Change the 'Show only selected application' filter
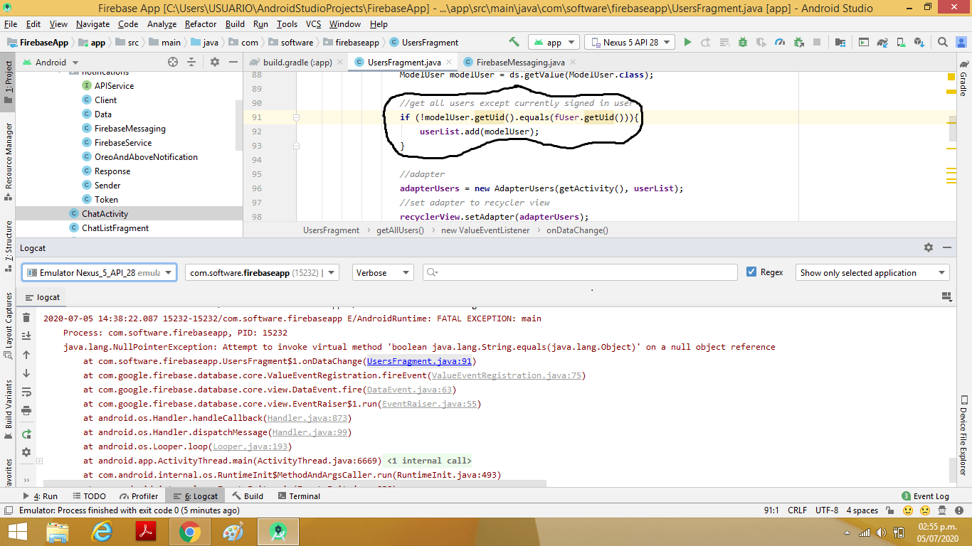 coord(872,272)
